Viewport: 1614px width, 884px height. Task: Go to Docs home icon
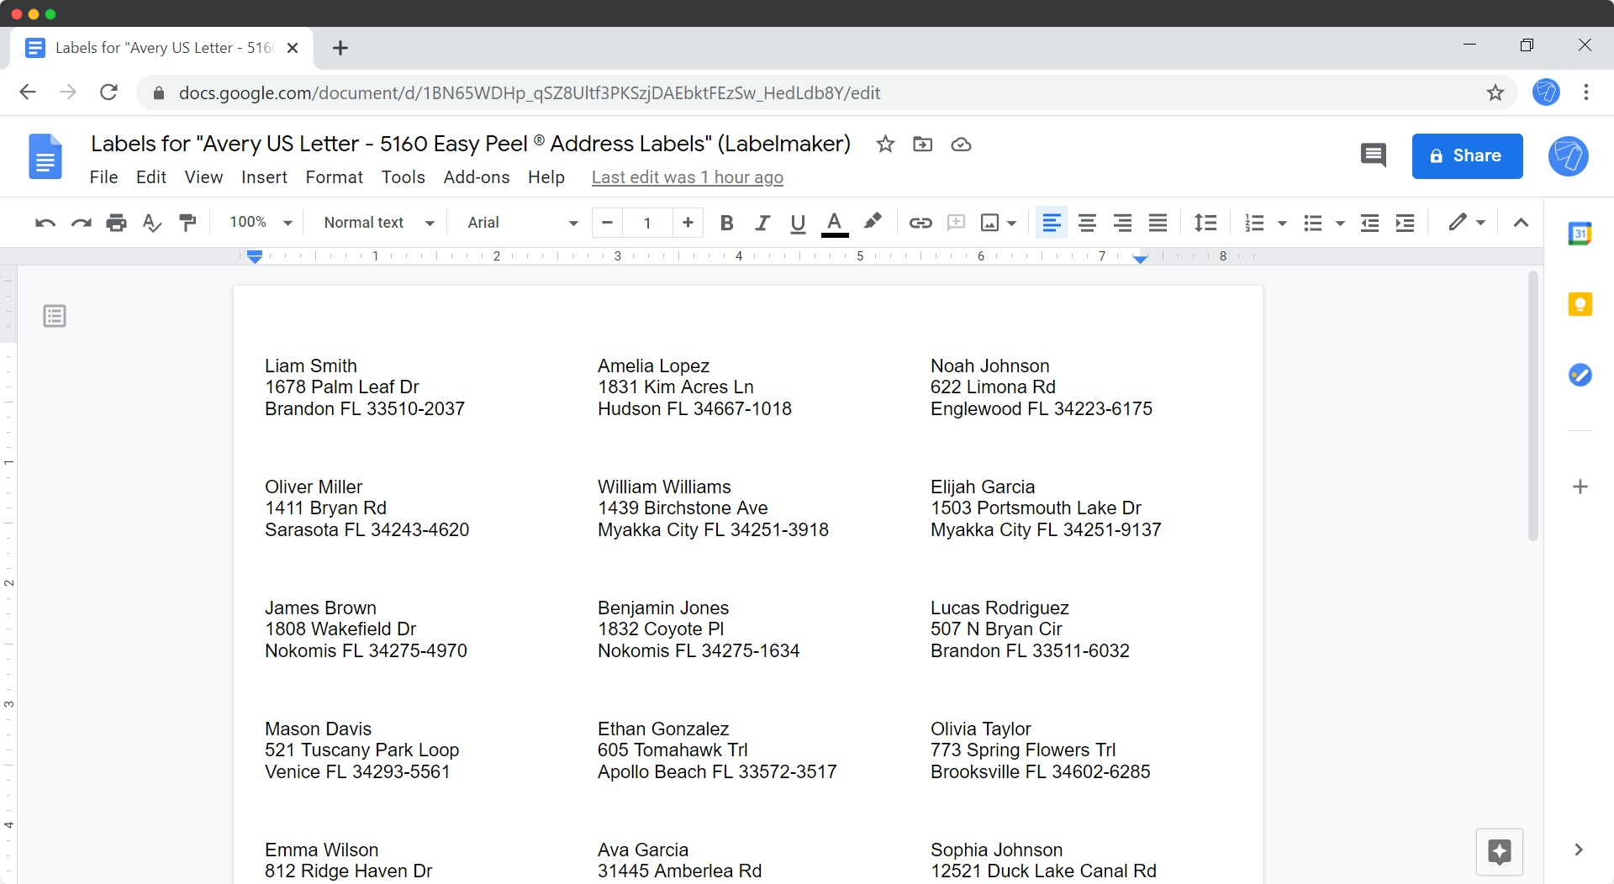(45, 156)
